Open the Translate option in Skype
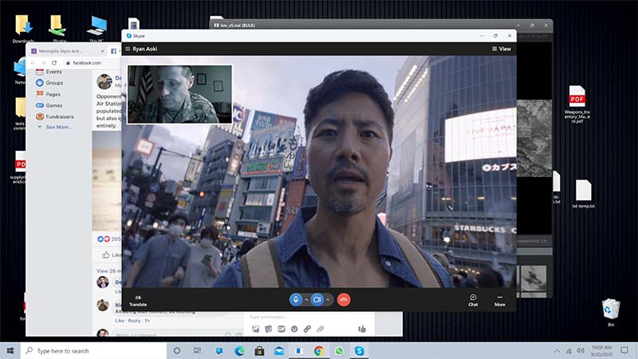This screenshot has height=359, width=638. point(138,301)
